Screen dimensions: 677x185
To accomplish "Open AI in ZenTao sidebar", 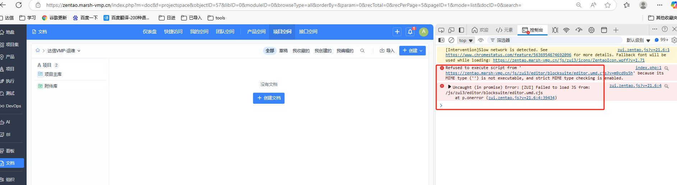I will click(5, 122).
